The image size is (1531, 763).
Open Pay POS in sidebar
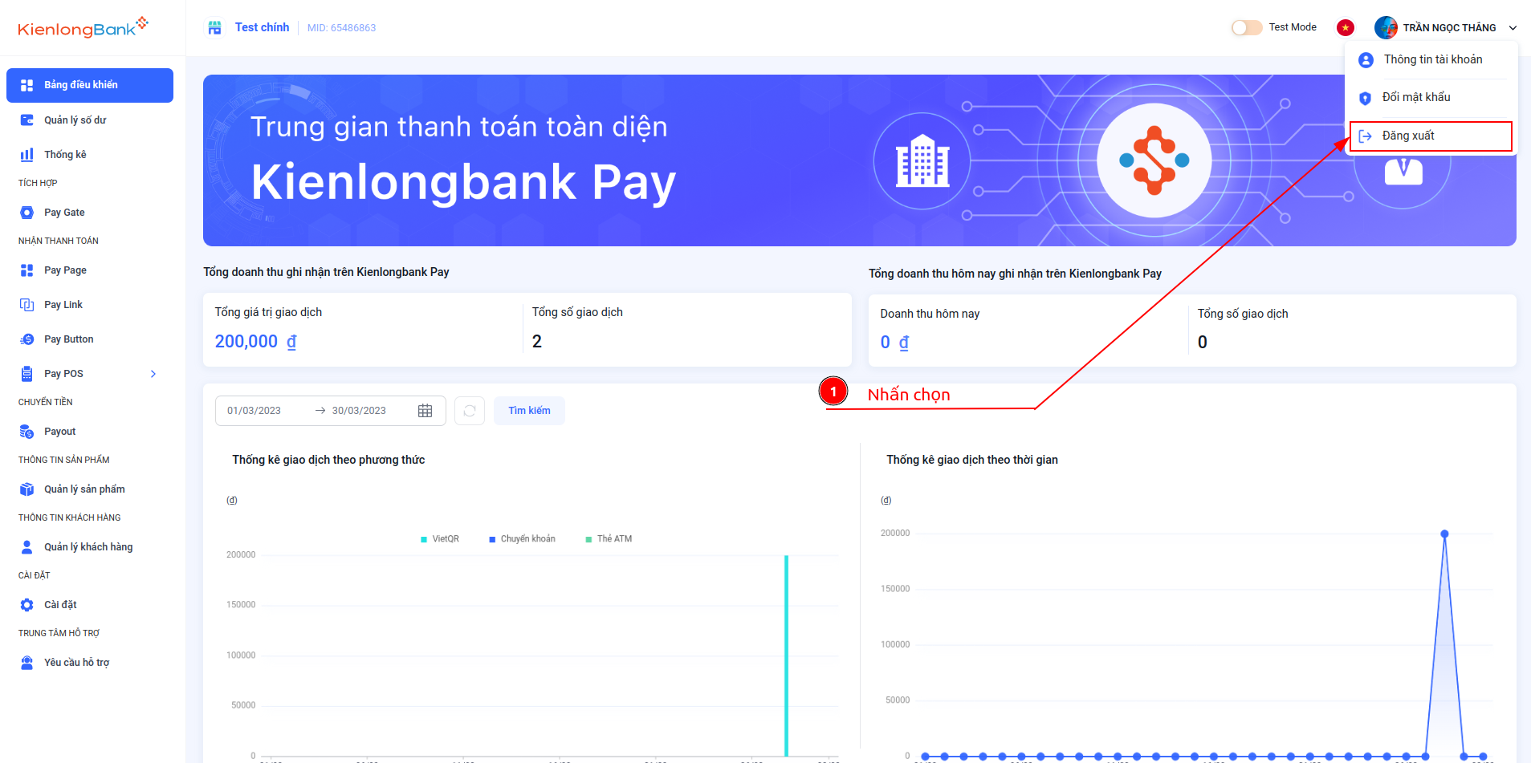point(90,374)
